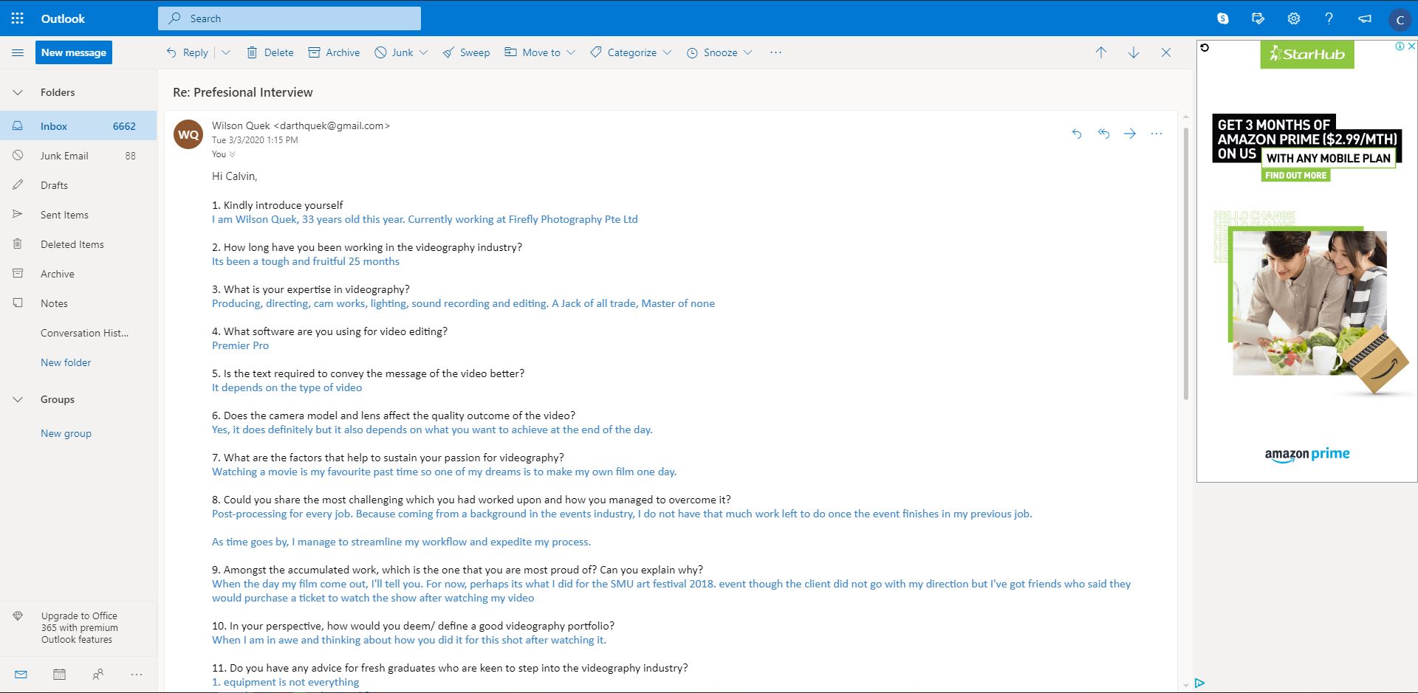Click the Reply all arrow icon in message

pos(1103,134)
